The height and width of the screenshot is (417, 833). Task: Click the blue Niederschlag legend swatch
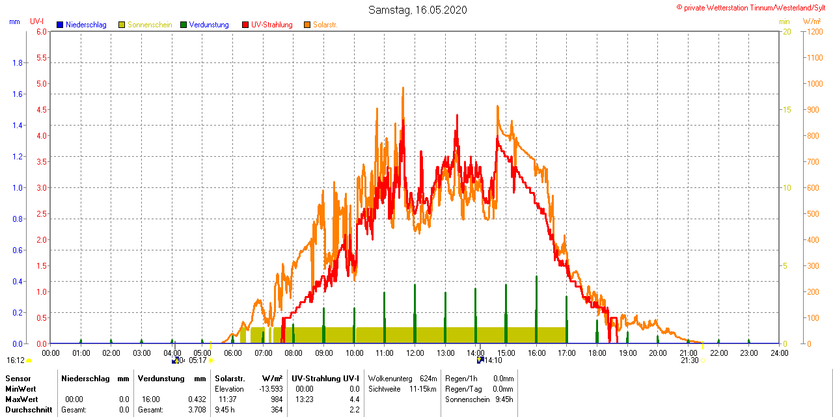coord(60,25)
